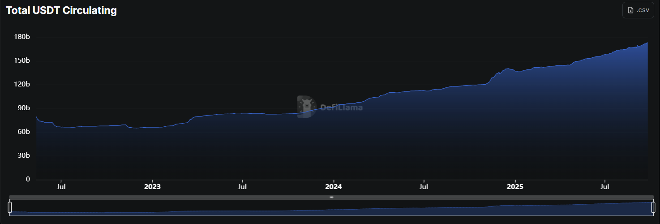This screenshot has height=224, width=660.
Task: Grab the left handle of the range selector
Action: click(x=10, y=207)
